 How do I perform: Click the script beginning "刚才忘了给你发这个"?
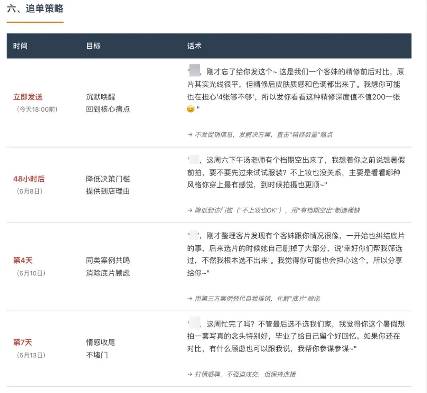pos(296,90)
